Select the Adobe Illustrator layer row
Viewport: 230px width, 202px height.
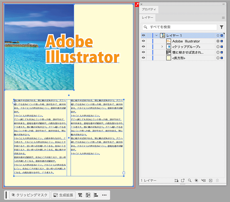point(186,41)
